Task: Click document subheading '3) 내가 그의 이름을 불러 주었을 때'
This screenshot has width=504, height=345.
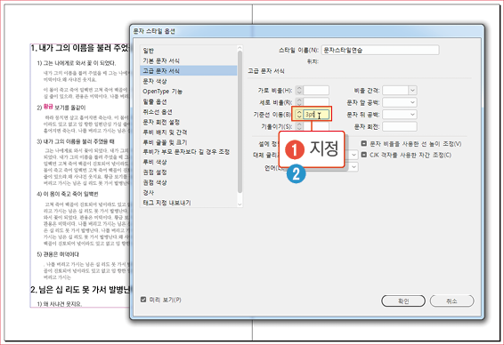Action: (x=76, y=141)
